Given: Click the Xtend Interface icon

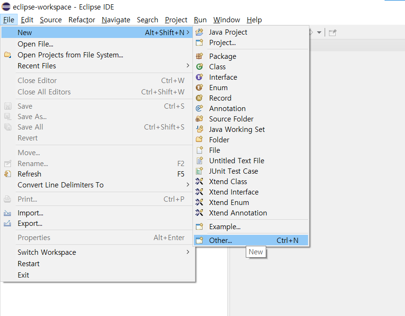Looking at the screenshot, I should 199,192.
